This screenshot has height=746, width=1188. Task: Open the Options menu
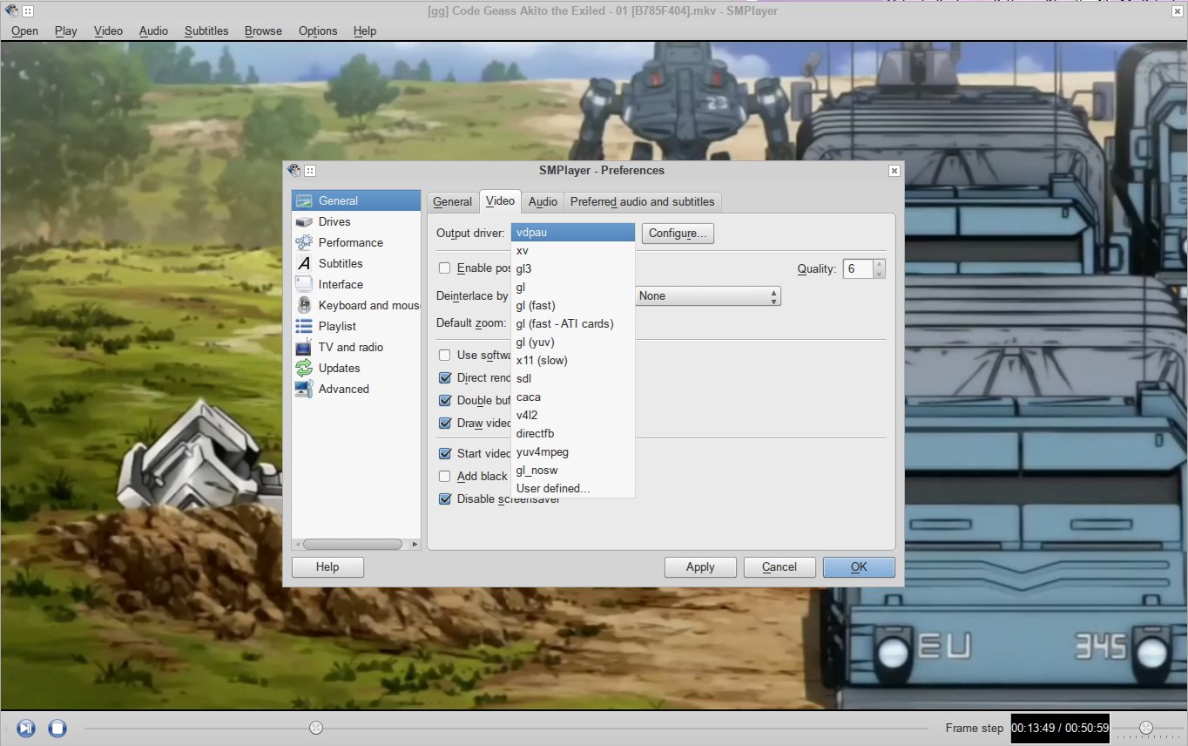point(318,31)
